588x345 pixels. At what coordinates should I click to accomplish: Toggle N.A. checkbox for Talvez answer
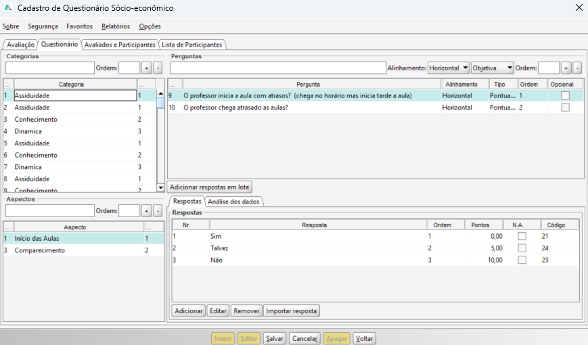(522, 248)
